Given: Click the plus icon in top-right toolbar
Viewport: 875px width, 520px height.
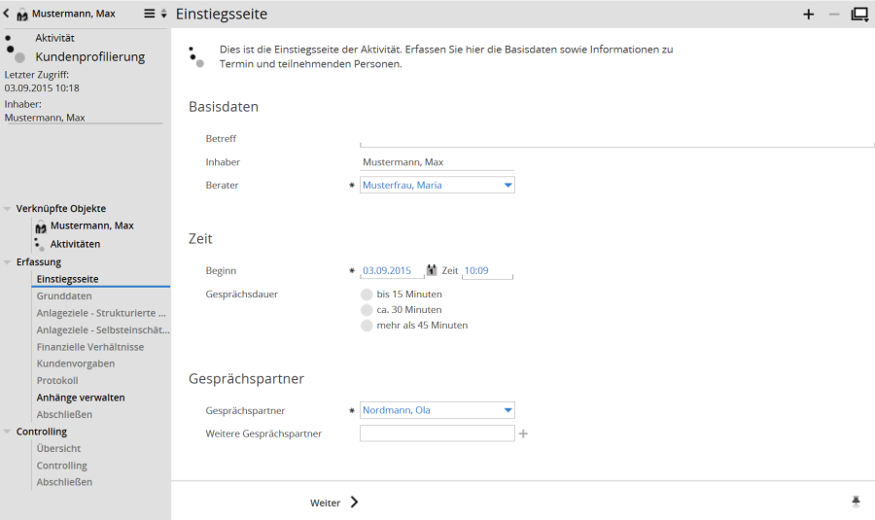Looking at the screenshot, I should click(809, 14).
